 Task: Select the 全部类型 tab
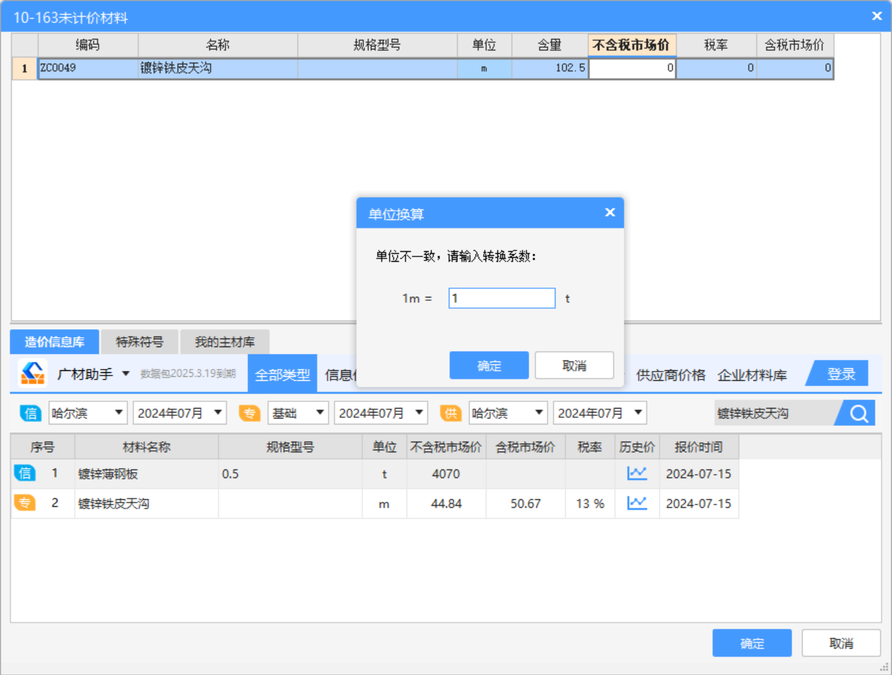coord(283,375)
